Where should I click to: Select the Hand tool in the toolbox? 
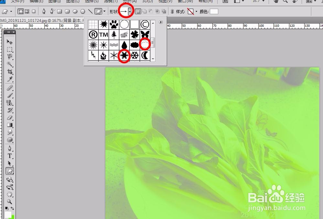9,194
